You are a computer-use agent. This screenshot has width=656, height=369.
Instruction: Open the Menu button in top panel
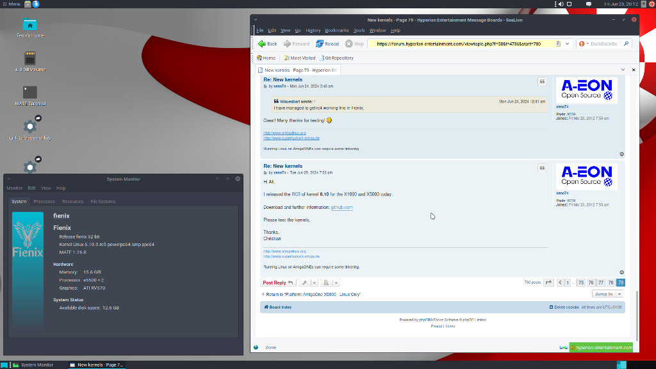point(12,4)
